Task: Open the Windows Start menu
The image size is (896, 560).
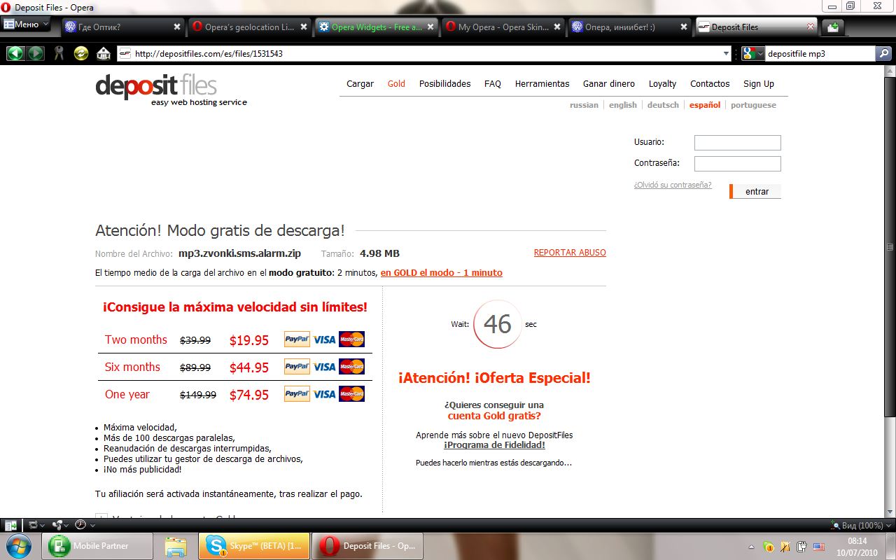Action: click(x=20, y=545)
